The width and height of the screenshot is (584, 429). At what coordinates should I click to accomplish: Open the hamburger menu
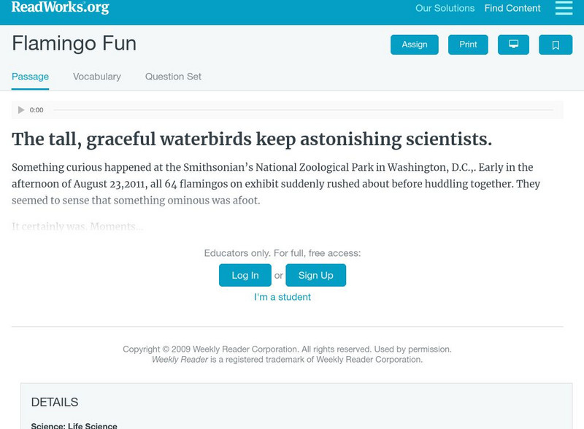point(564,8)
